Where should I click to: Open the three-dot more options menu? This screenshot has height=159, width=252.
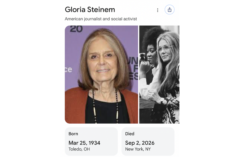157,10
